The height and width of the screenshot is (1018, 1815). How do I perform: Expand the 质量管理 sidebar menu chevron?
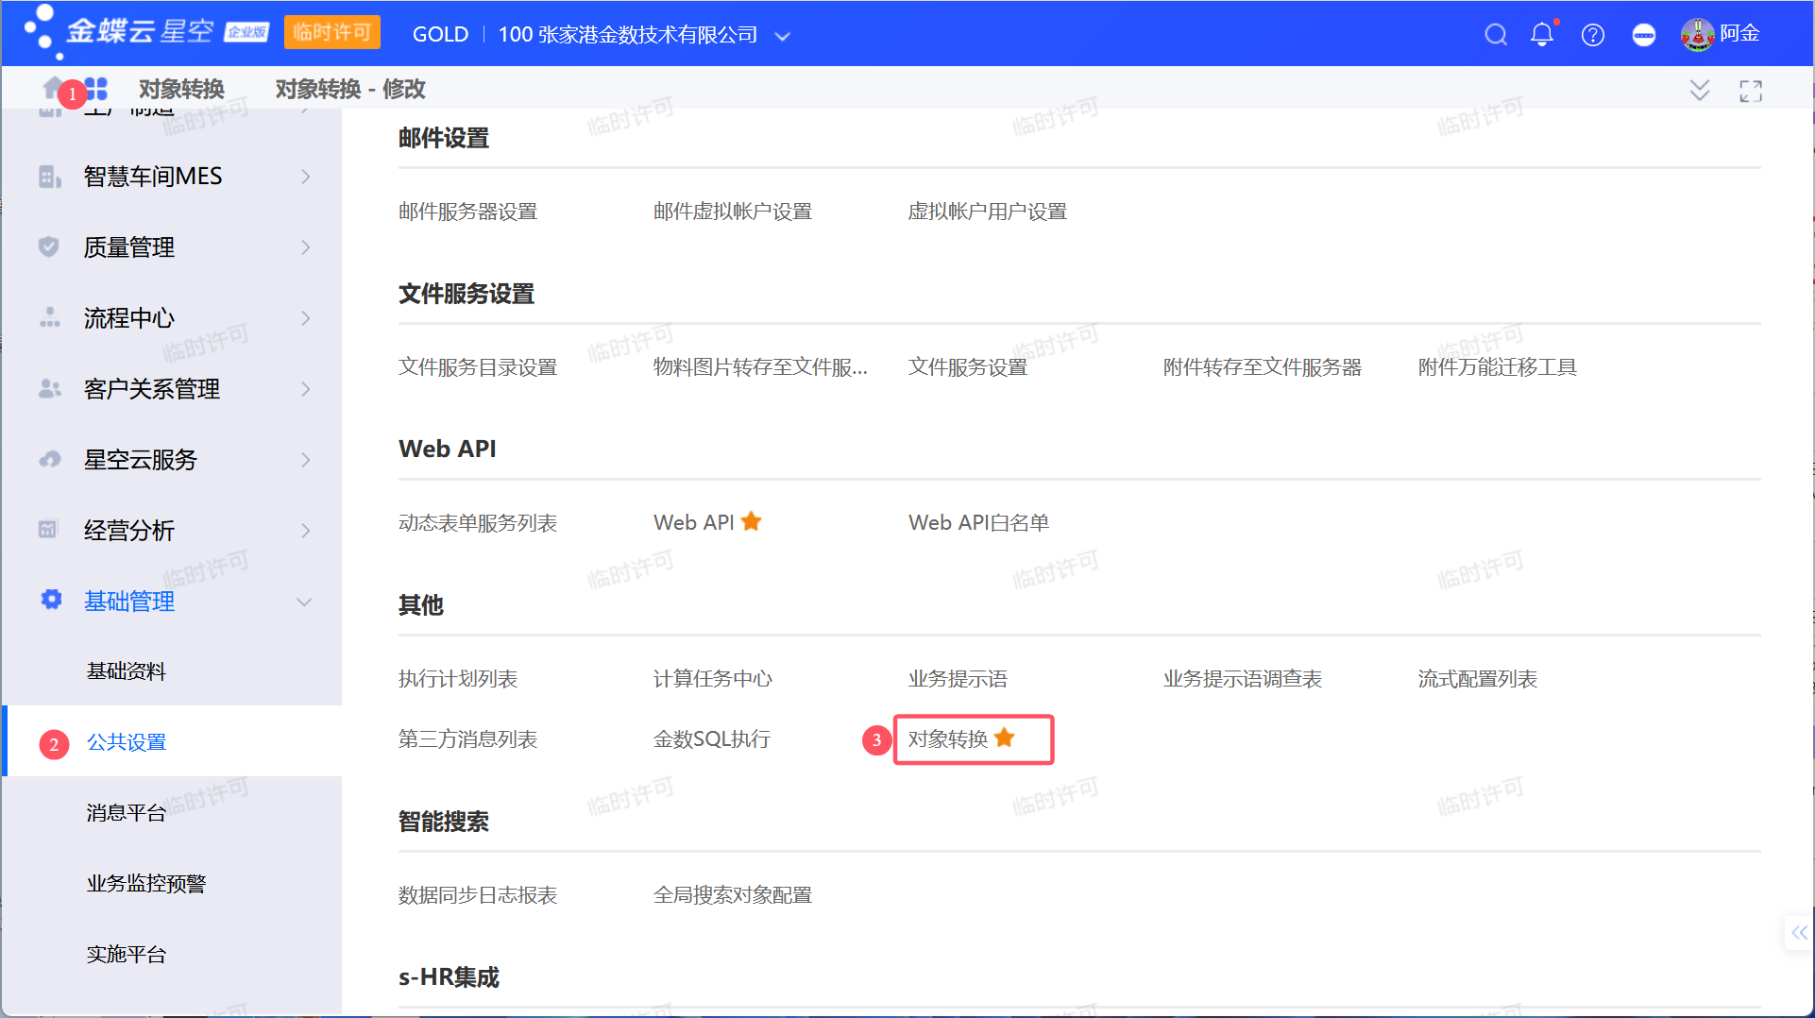tap(304, 246)
